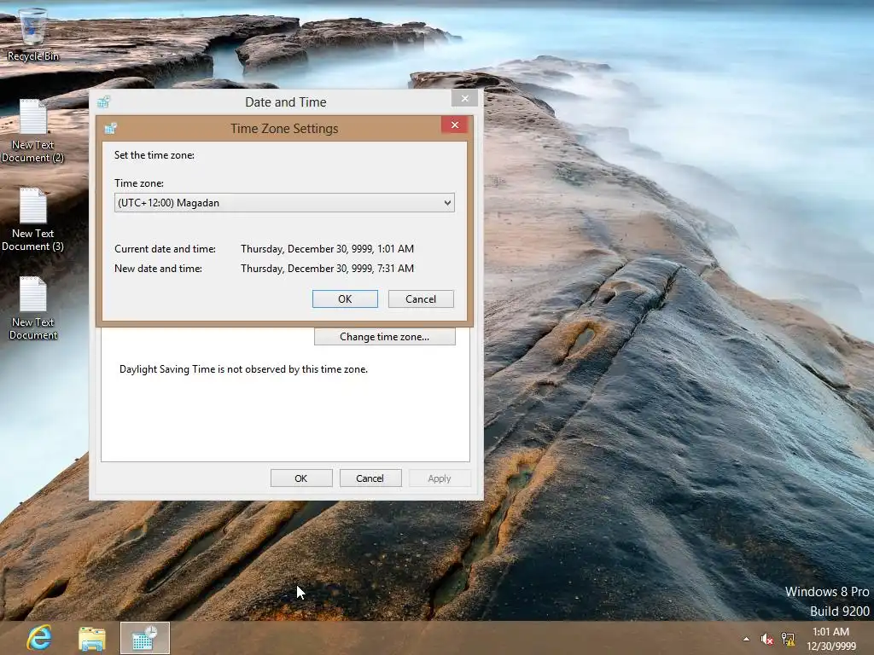Open the Recycle Bin desktop icon
Viewport: 874px width, 655px height.
pos(33,34)
